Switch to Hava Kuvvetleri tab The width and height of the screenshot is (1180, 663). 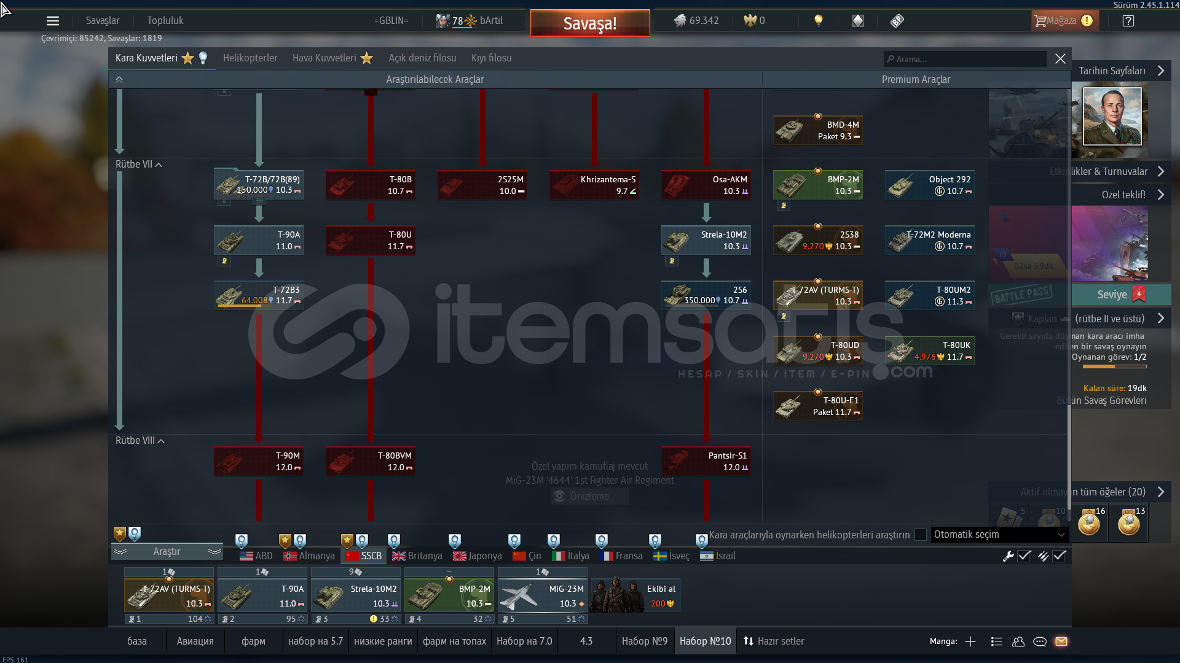coord(332,58)
